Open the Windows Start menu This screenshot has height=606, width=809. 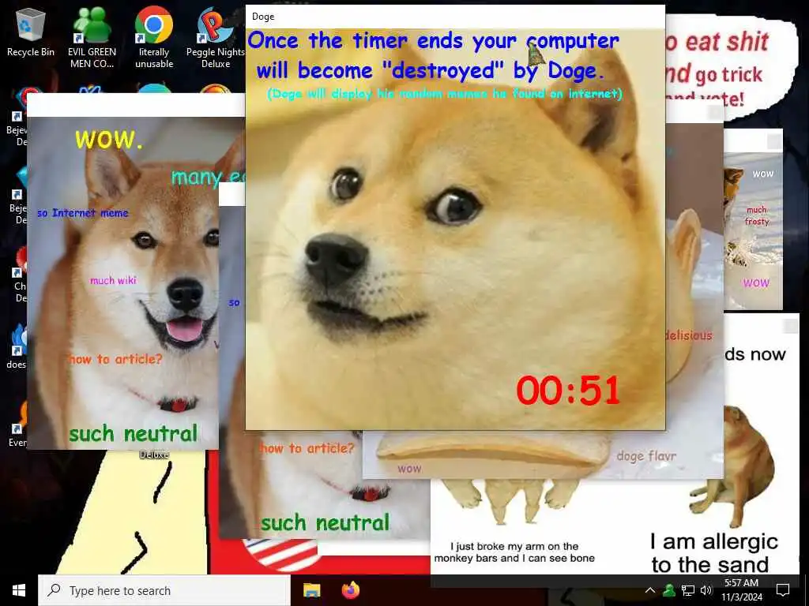[19, 590]
